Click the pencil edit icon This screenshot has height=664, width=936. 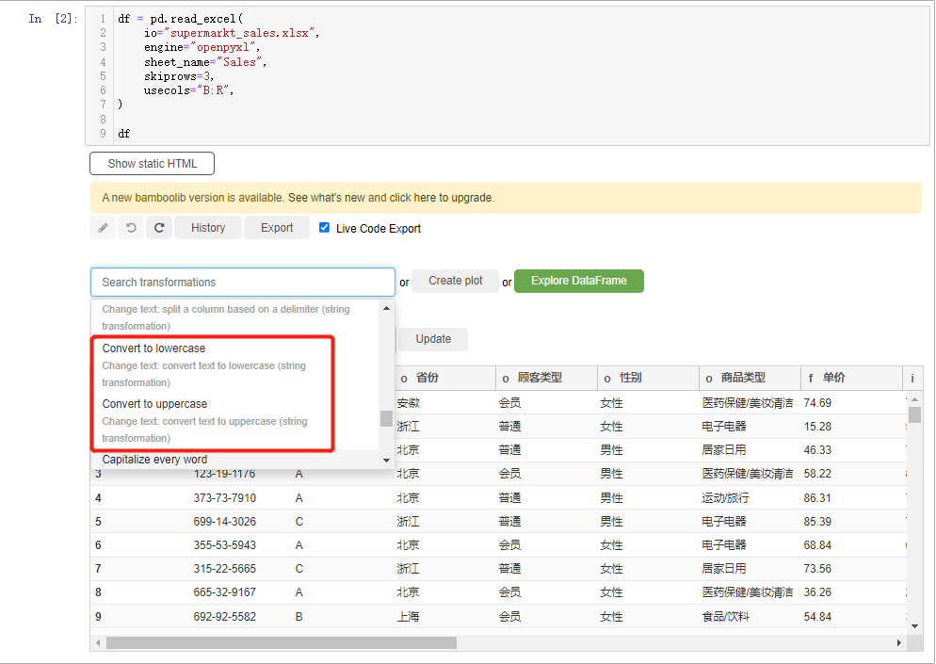104,228
